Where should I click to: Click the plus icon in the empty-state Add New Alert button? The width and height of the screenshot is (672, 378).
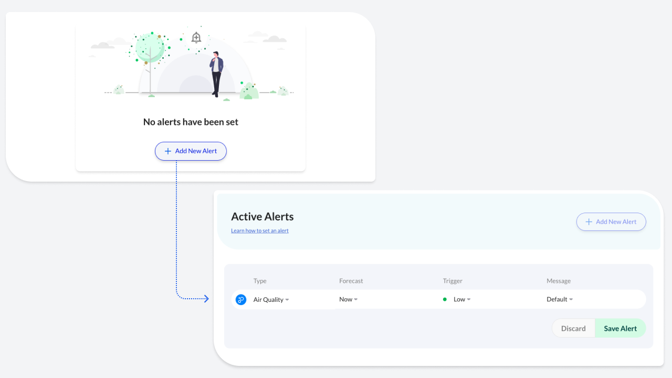point(168,151)
